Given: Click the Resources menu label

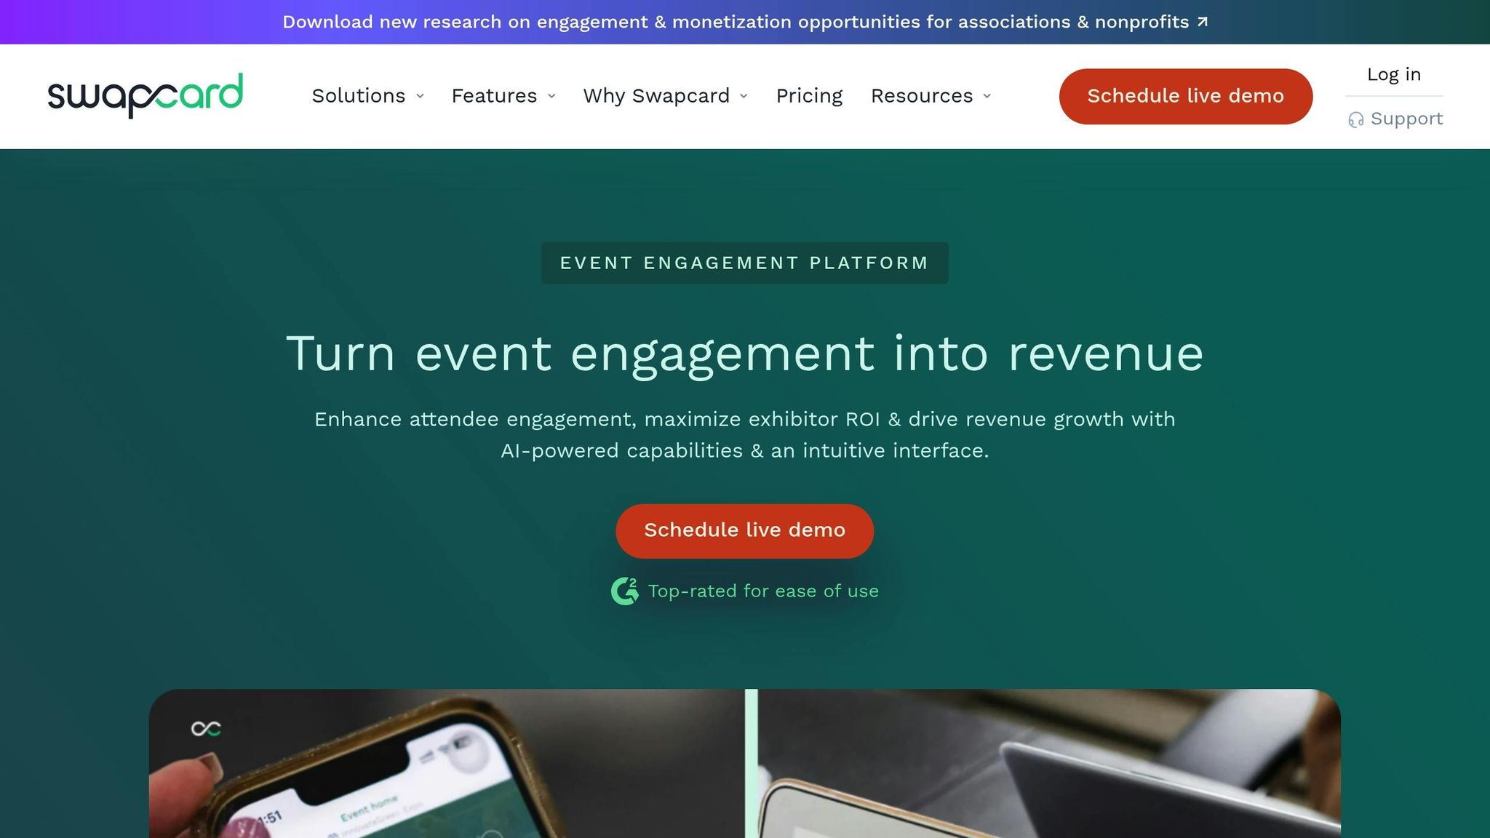Looking at the screenshot, I should 922,96.
